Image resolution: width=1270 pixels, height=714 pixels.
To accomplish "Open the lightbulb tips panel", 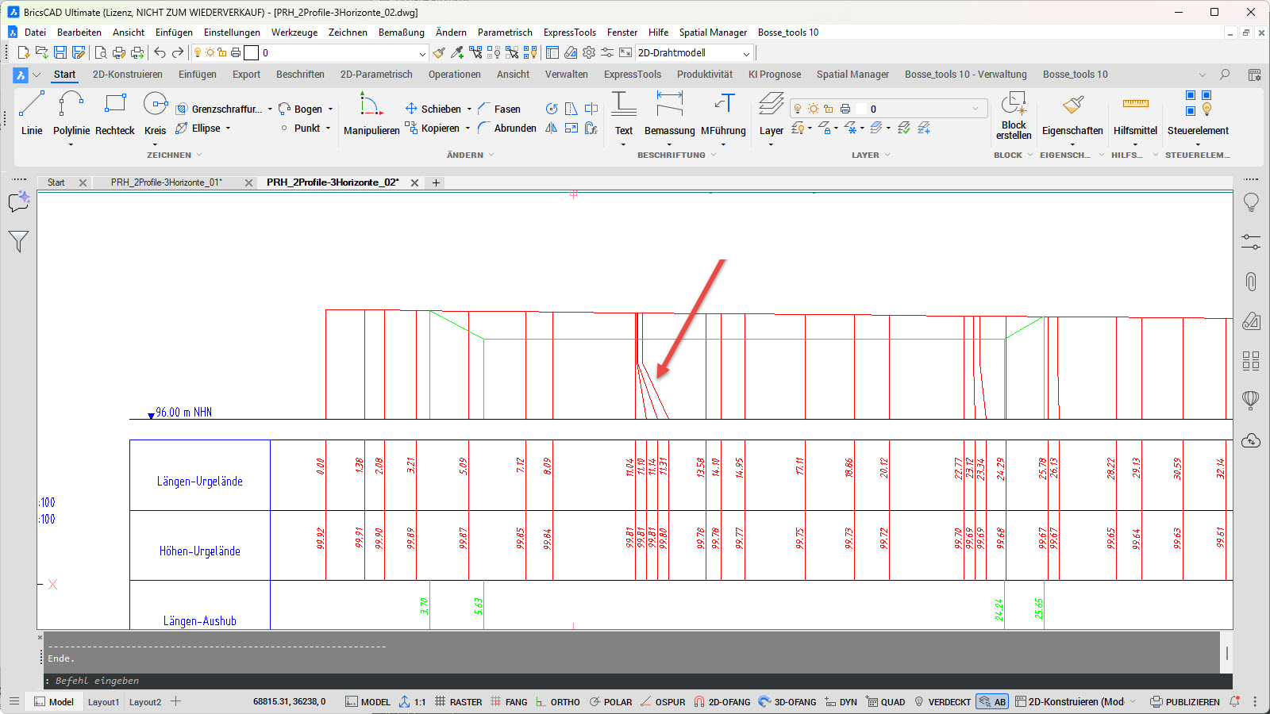I will click(x=1251, y=203).
